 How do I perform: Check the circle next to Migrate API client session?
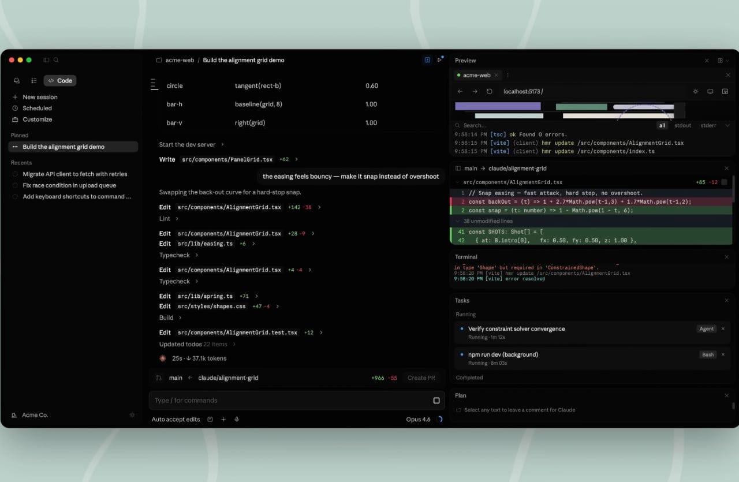coord(14,174)
